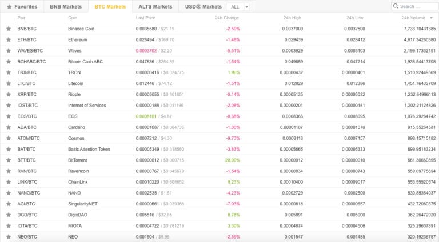Select the SingularityNET coin name
Screen dimensions: 439x242
[x=82, y=204]
